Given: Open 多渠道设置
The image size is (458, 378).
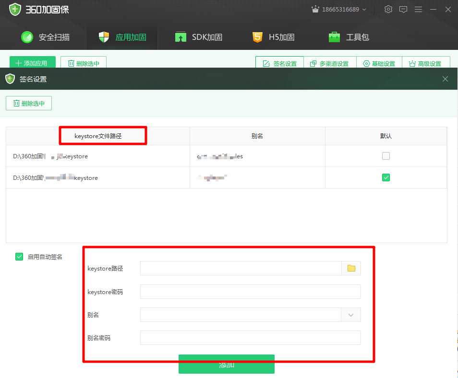Looking at the screenshot, I should click(330, 63).
